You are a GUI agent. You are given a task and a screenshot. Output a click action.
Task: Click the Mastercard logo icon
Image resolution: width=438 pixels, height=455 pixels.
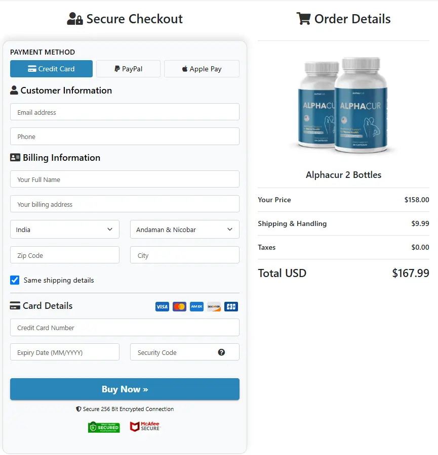point(179,306)
